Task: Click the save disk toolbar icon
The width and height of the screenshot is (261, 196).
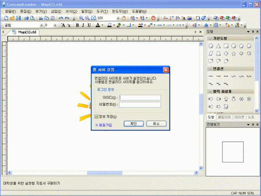Action: tap(18, 18)
